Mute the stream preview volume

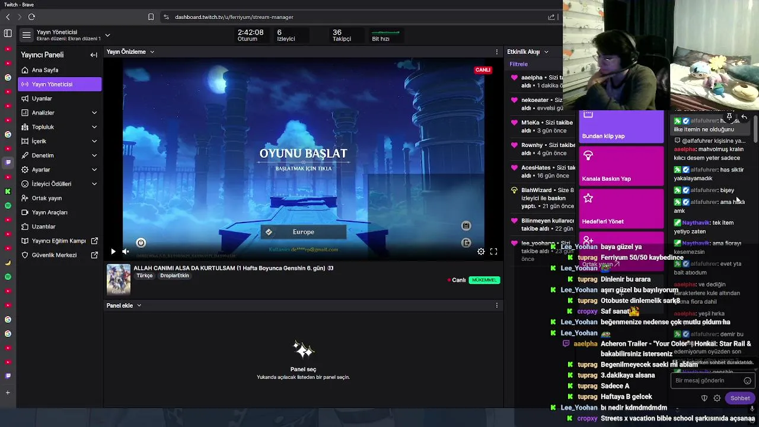pyautogui.click(x=126, y=251)
